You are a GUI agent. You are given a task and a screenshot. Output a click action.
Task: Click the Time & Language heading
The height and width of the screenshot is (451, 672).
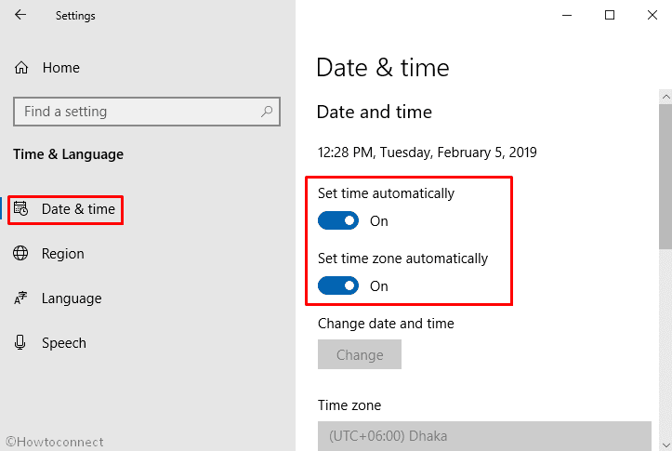[x=68, y=154]
